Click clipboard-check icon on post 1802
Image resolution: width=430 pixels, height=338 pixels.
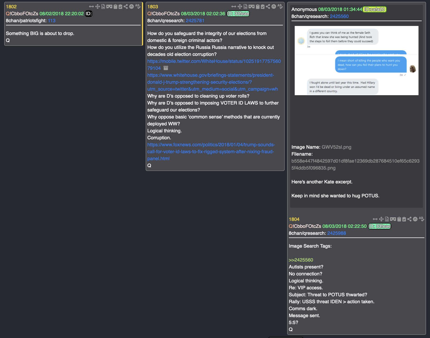(121, 6)
